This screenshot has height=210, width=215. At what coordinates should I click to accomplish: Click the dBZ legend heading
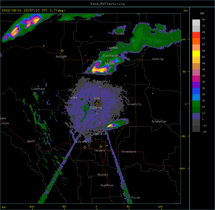(202, 13)
